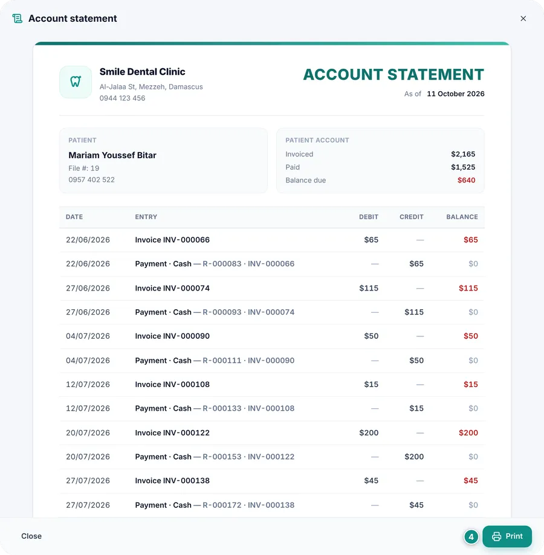Select payment entry with receipt R-000153
This screenshot has width=544, height=555.
point(271,457)
